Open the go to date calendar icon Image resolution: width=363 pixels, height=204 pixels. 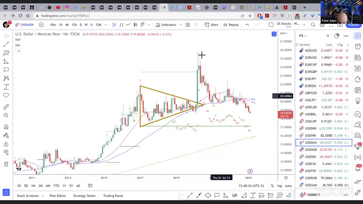90,186
